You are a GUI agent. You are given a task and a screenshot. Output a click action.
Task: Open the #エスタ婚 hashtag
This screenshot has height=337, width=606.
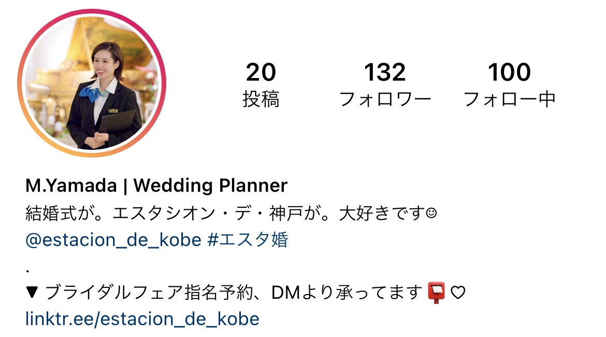pyautogui.click(x=248, y=239)
